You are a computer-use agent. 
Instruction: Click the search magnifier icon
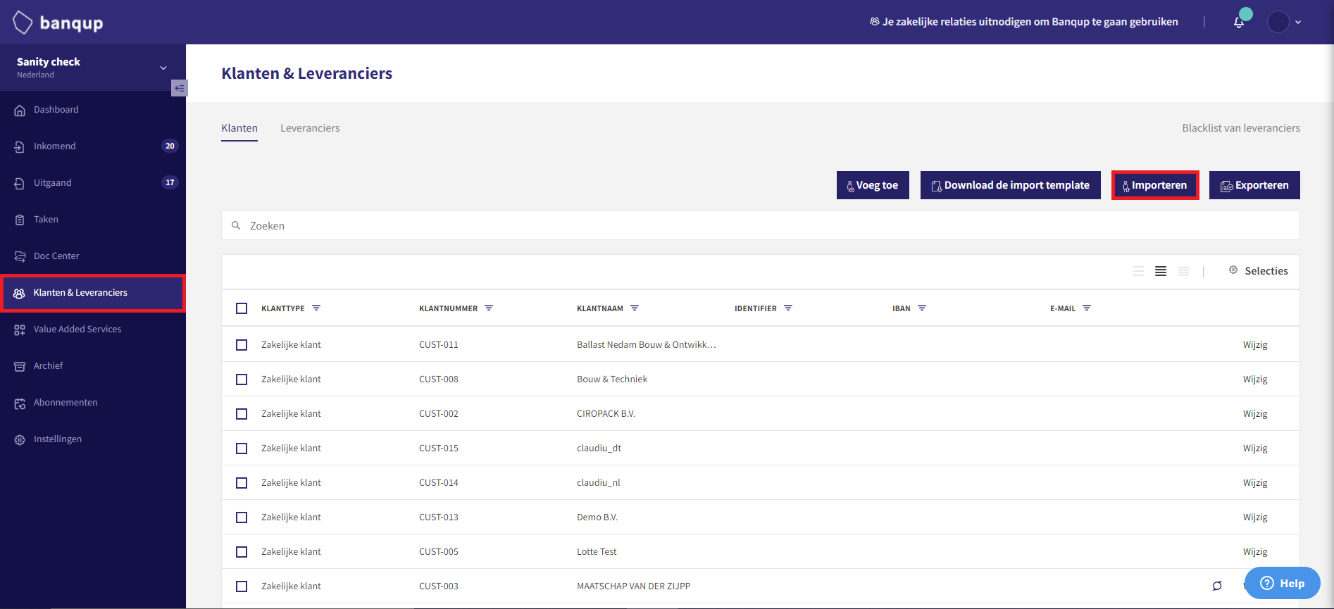236,225
